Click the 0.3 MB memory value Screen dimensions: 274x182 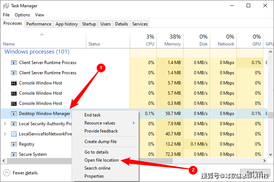tap(174, 103)
